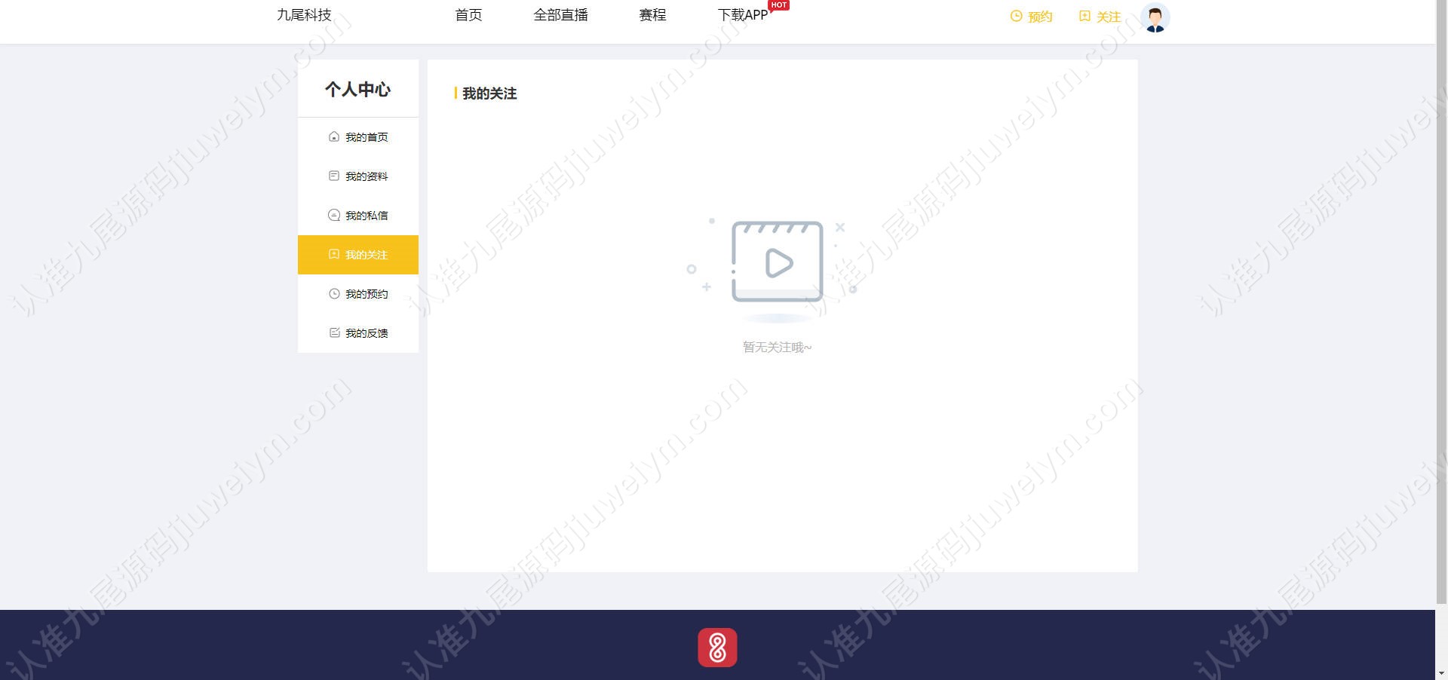The image size is (1448, 680).
Task: Click the page vertical scrollbar
Action: pos(1441,302)
